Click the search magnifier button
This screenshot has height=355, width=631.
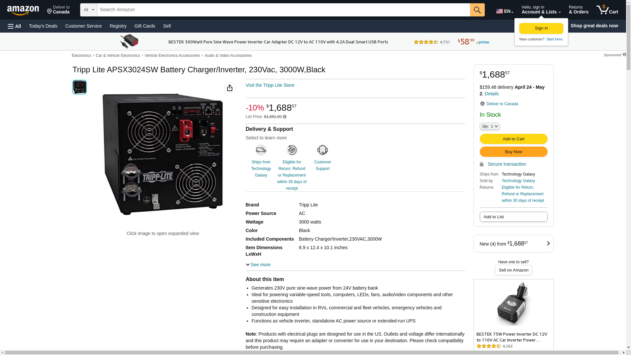tap(477, 10)
